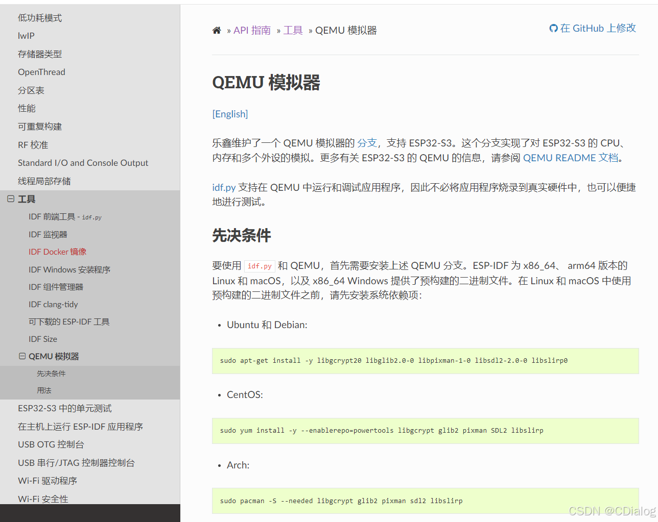Click inline idf.py code literal
This screenshot has height=522, width=658.
pyautogui.click(x=260, y=266)
